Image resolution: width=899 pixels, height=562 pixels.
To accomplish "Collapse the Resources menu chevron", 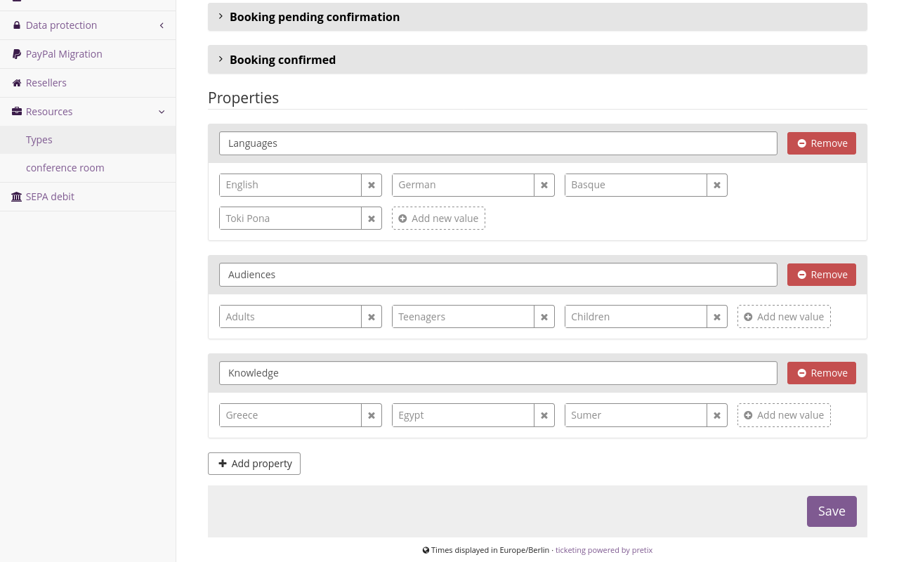I will [162, 112].
